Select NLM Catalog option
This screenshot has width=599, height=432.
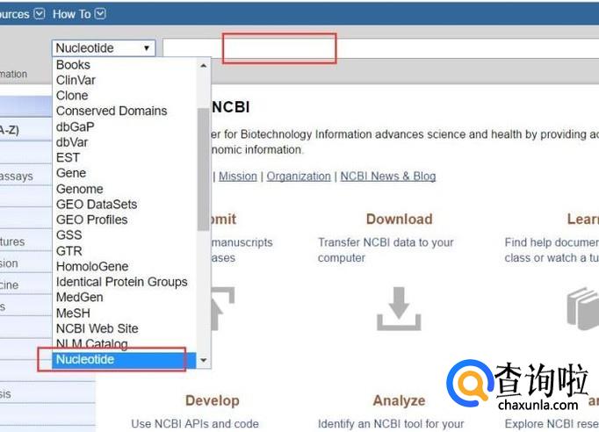point(124,344)
